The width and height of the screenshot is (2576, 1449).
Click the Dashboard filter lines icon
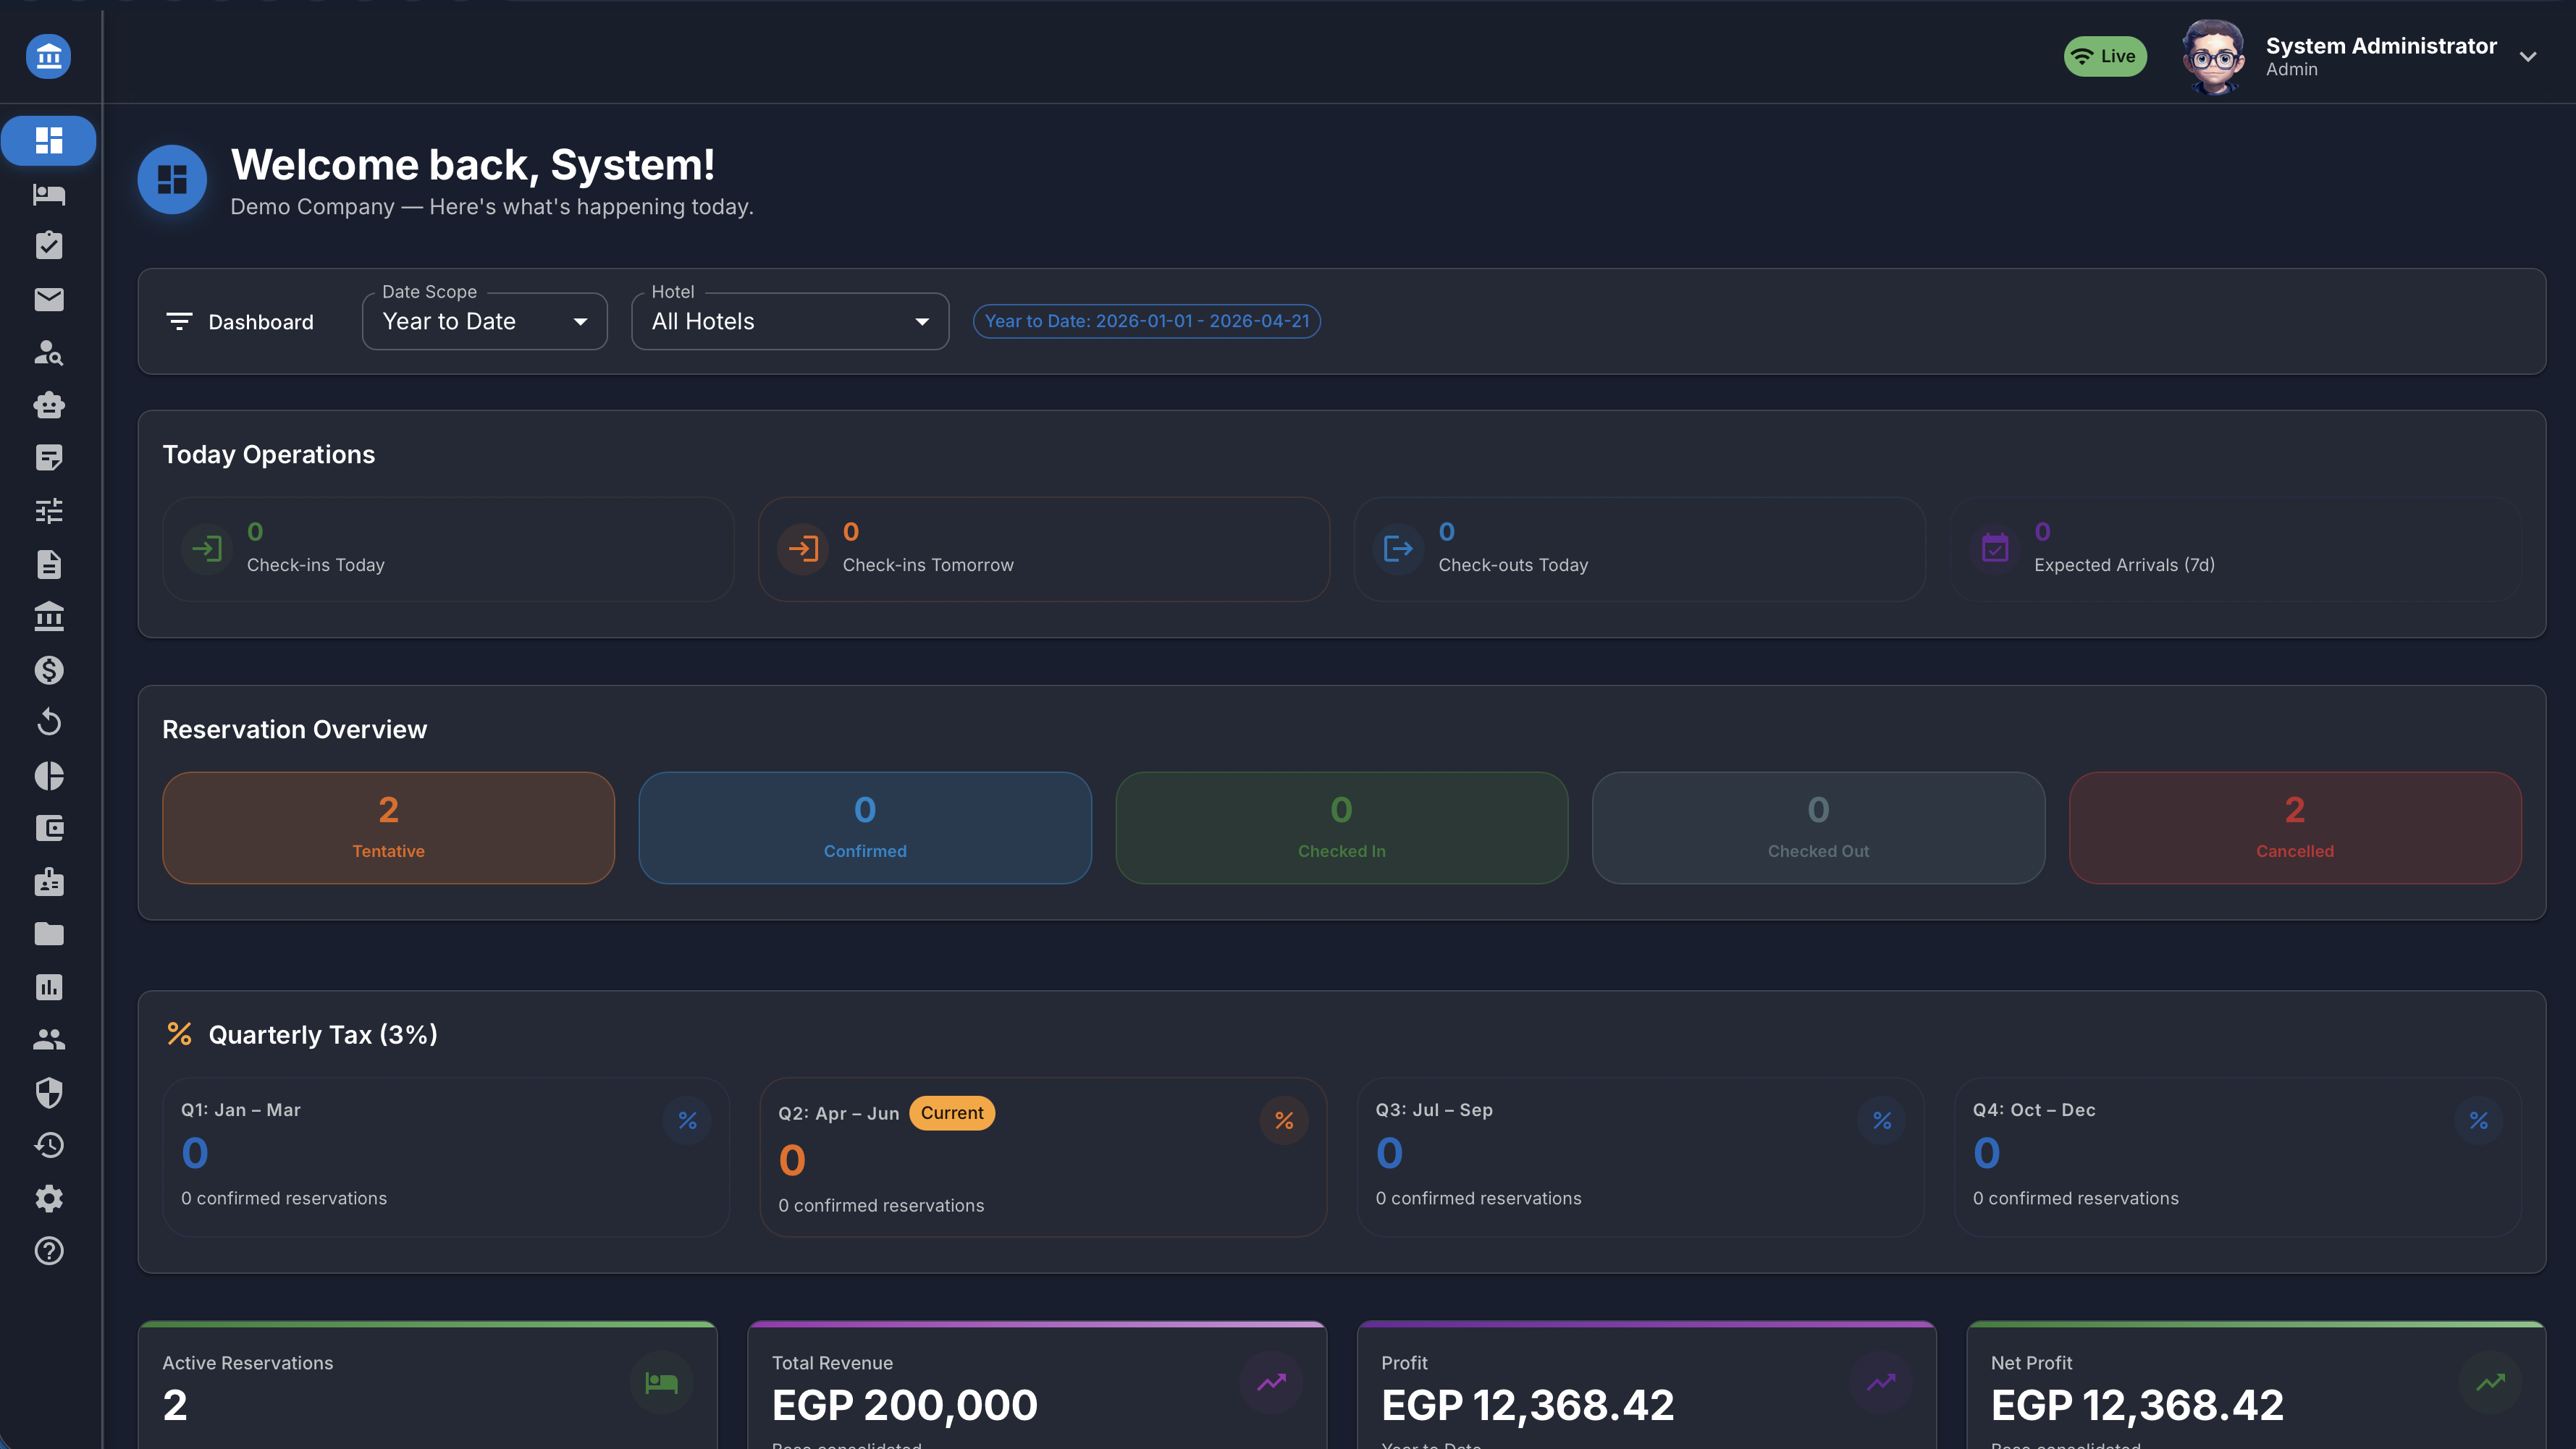tap(179, 321)
